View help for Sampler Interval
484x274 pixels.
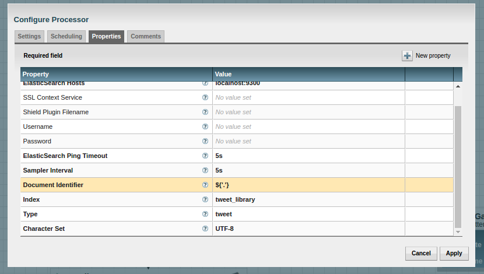click(x=205, y=170)
